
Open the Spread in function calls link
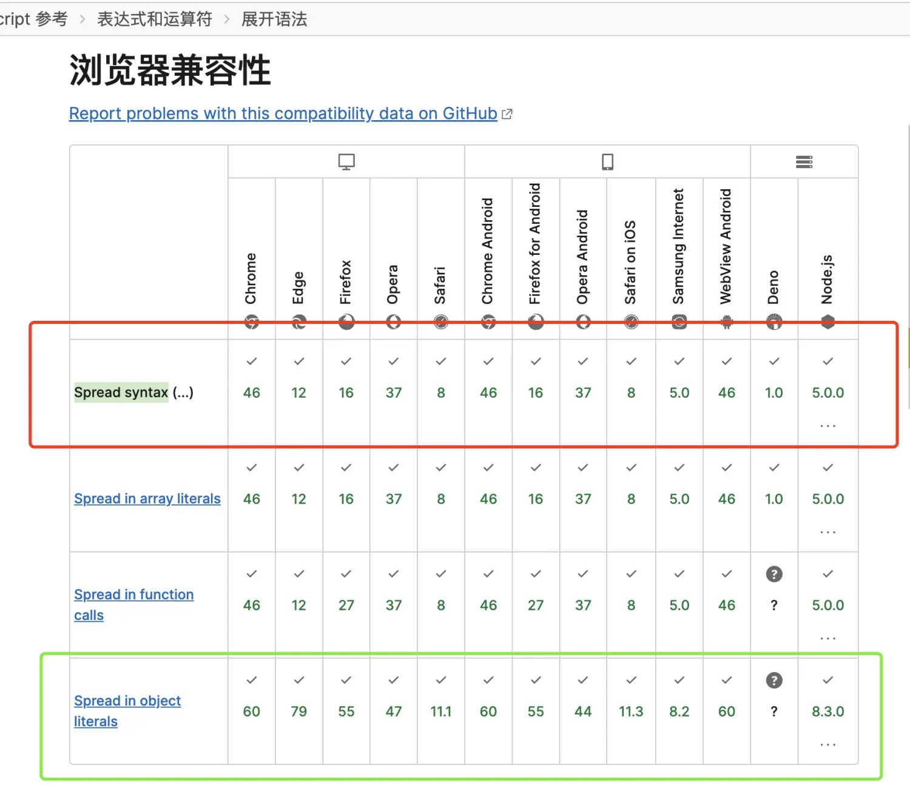[x=133, y=595]
